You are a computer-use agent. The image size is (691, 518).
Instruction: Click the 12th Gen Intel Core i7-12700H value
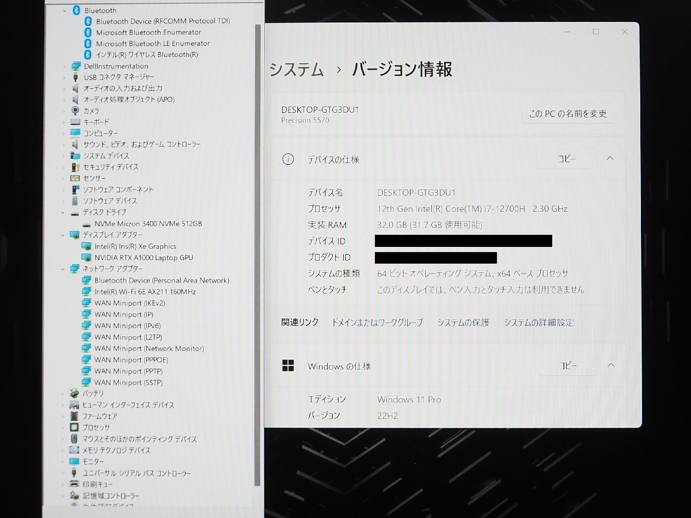click(472, 209)
